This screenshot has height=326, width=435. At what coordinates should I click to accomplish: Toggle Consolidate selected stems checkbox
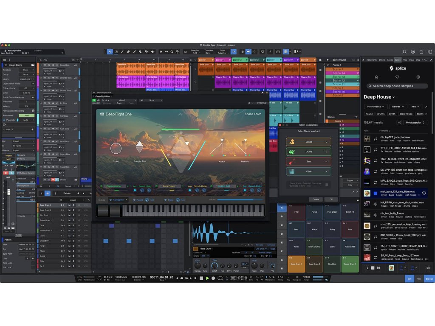327,185
